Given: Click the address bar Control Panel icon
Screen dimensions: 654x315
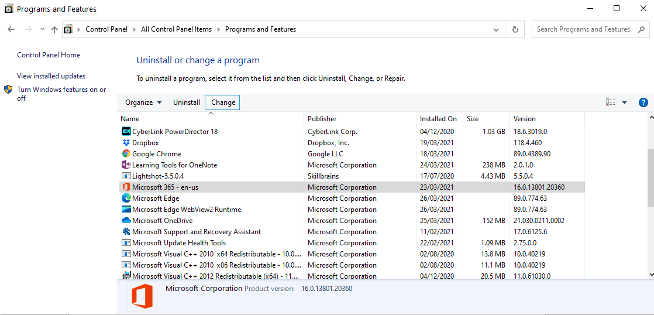Looking at the screenshot, I should coord(68,29).
